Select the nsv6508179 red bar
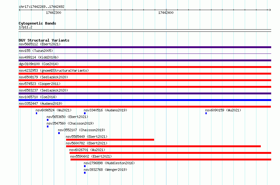This screenshot has height=185, width=280. click(145, 80)
